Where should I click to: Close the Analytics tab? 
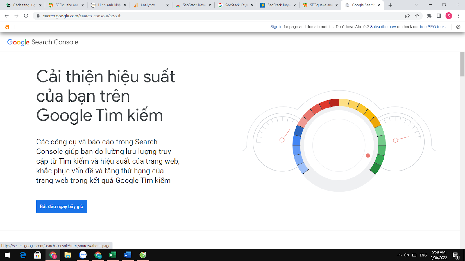pos(167,5)
